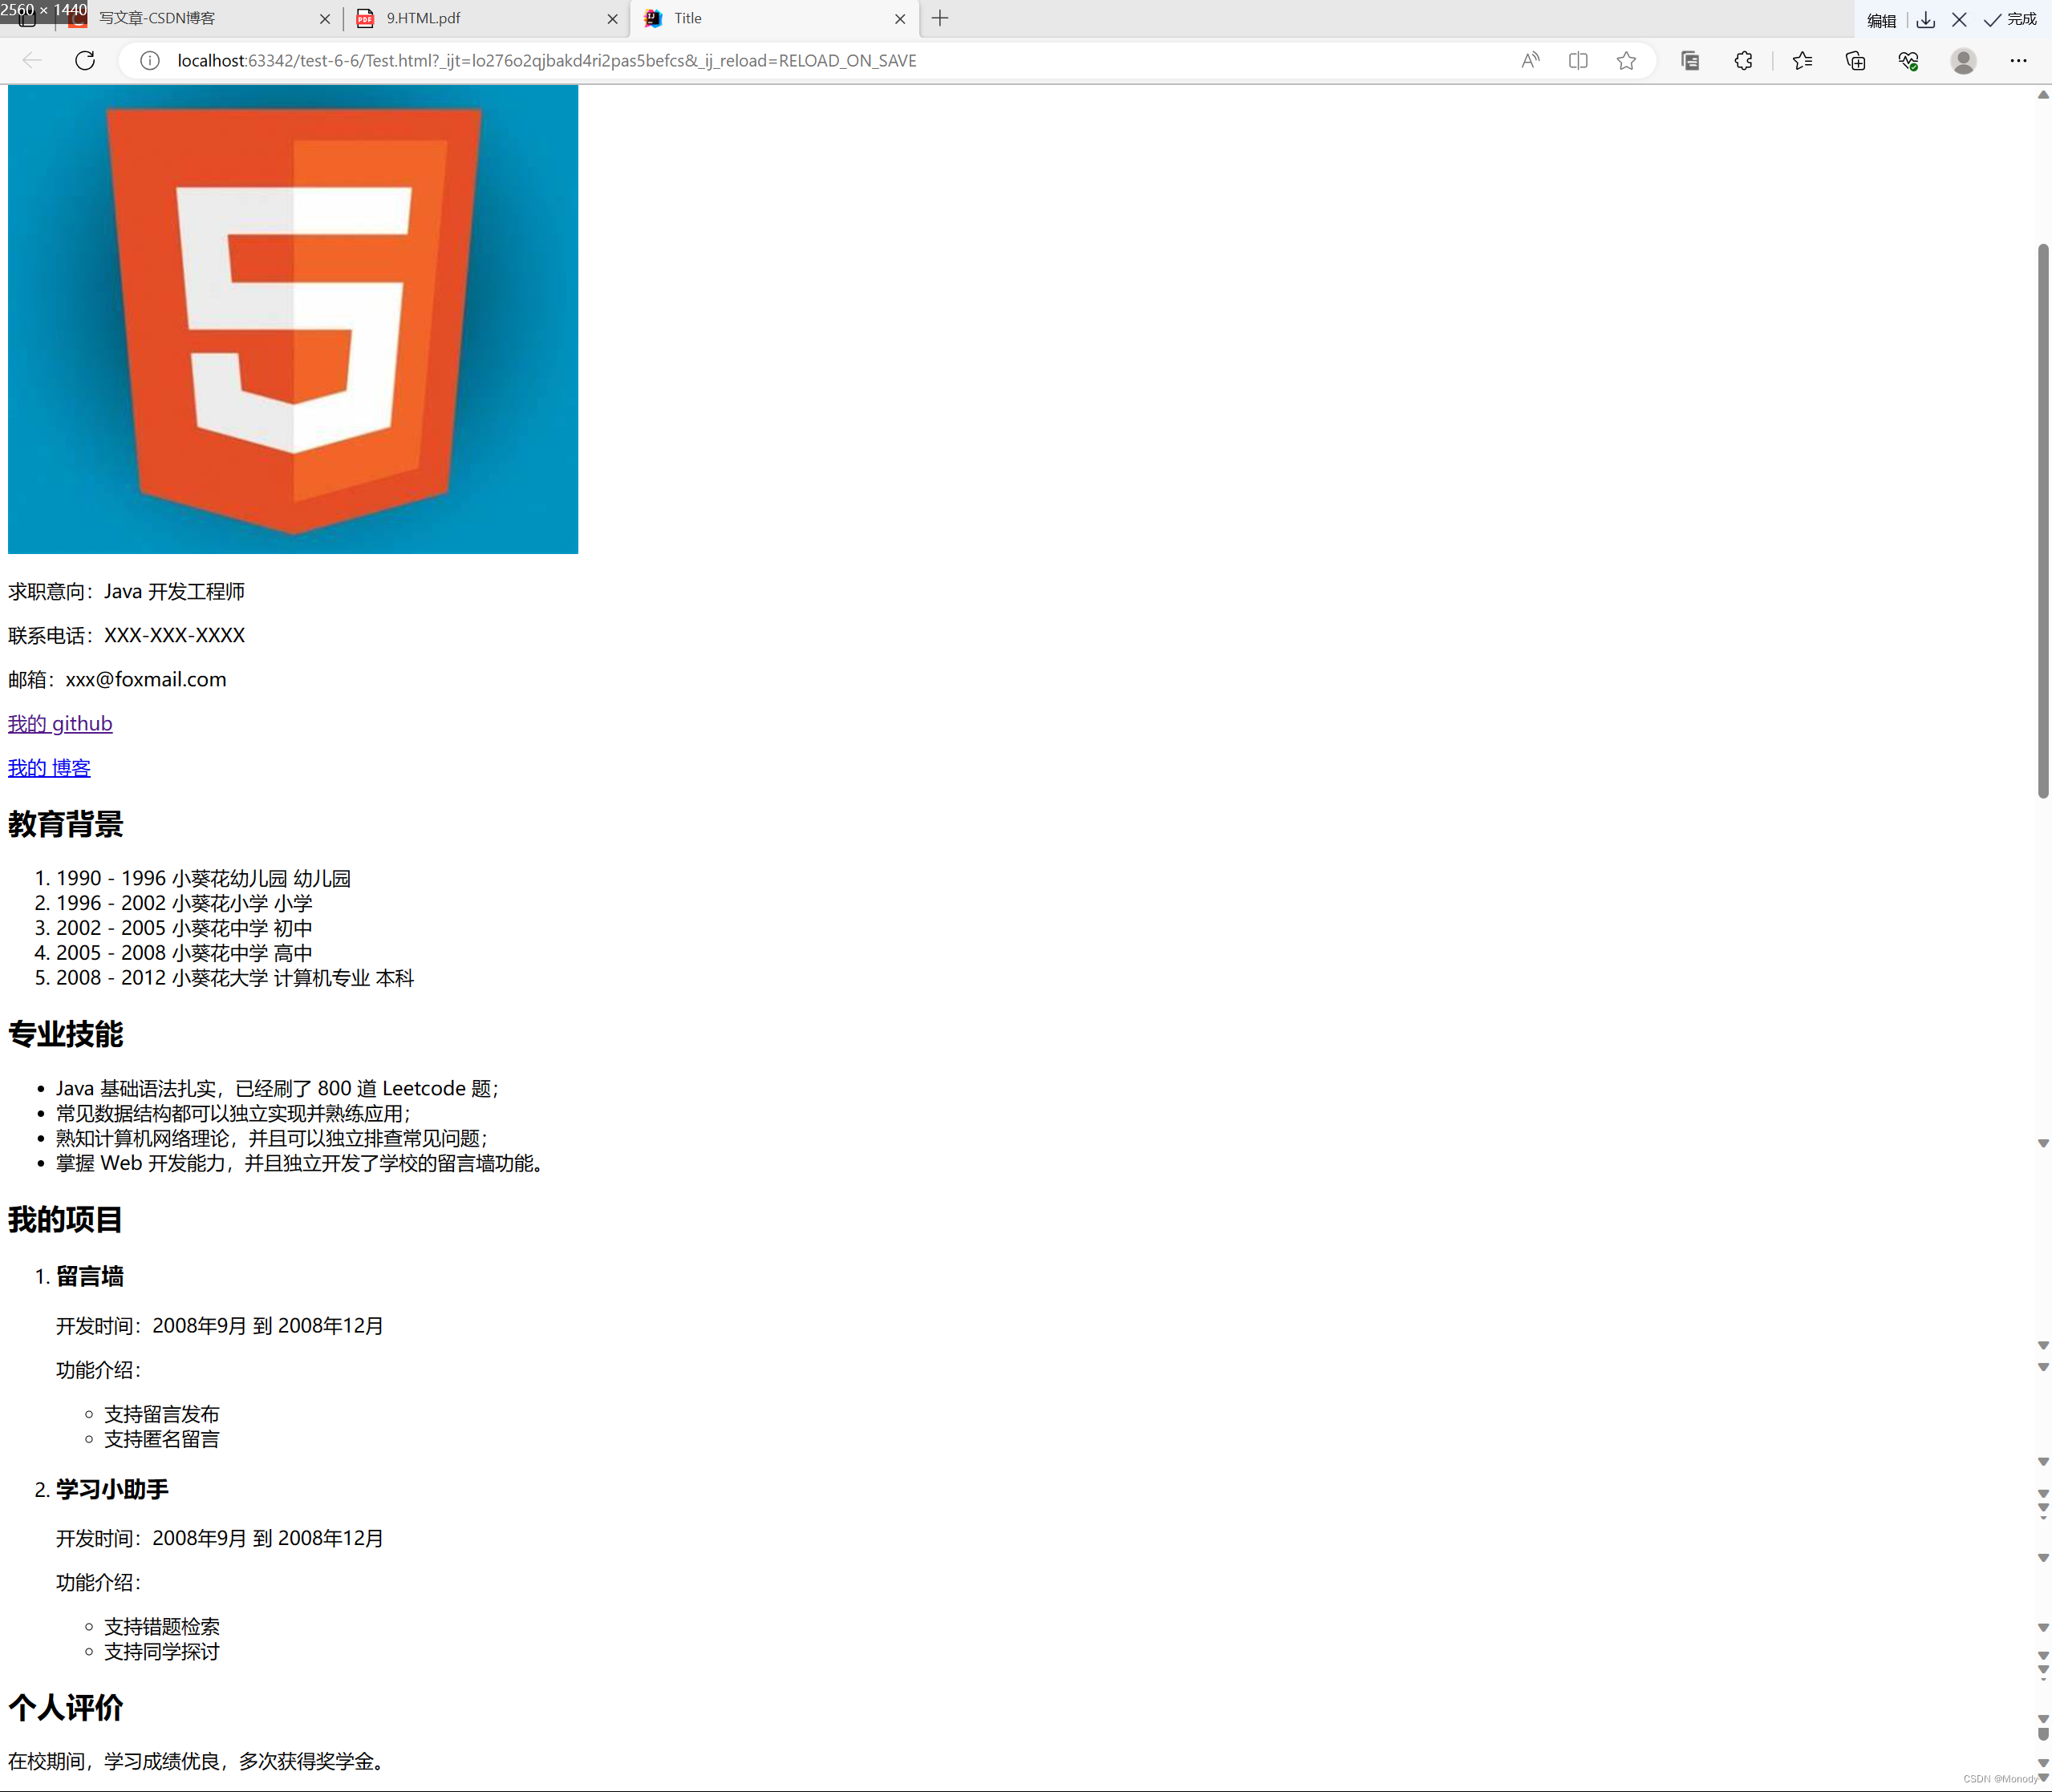Click bullet 常见数据结构都可以独立实现
The height and width of the screenshot is (1792, 2052).
pos(233,1113)
